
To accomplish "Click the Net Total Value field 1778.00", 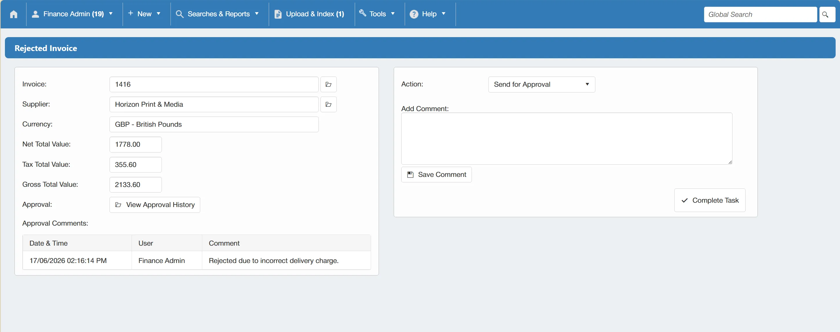I will [x=136, y=144].
